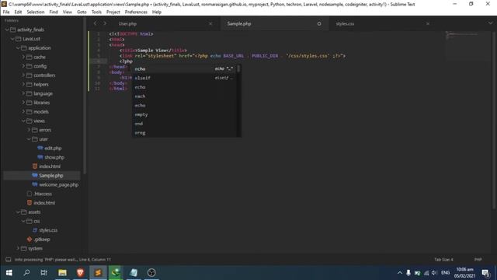Click the code minimap preview
The height and width of the screenshot is (280, 497).
coord(462,35)
